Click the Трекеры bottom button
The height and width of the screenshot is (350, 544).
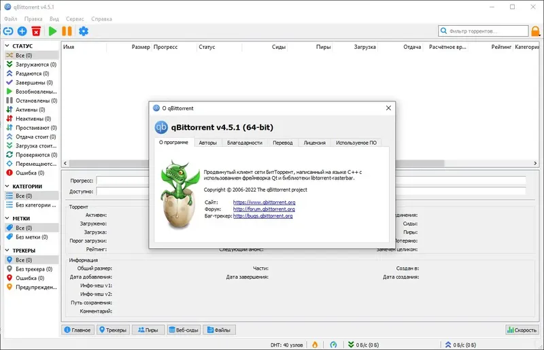click(x=113, y=330)
